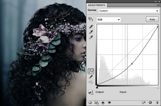Click the smooth curve values icon
The width and height of the screenshot is (161, 106).
[x=91, y=82]
